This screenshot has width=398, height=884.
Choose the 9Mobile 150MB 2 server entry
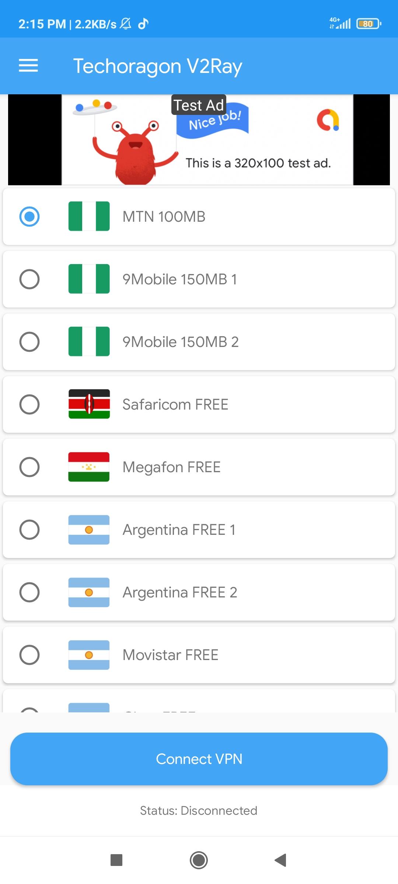[181, 342]
